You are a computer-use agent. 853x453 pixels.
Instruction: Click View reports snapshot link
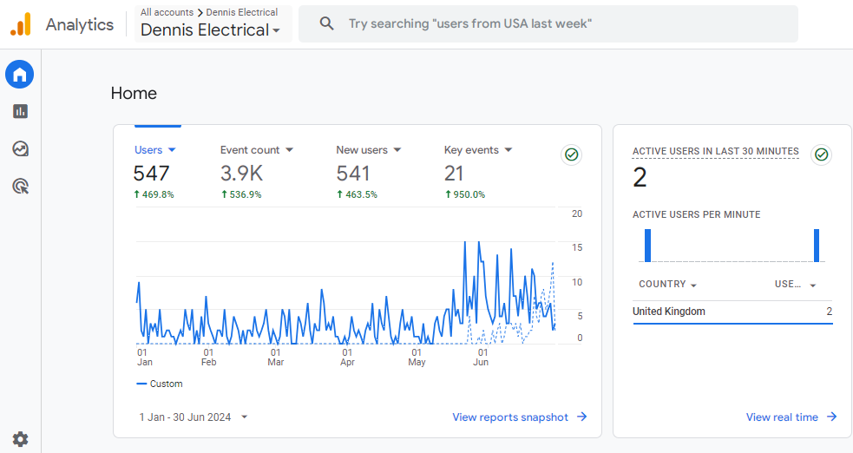click(x=510, y=417)
